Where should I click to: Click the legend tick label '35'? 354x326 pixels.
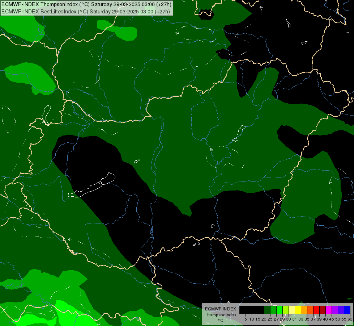click(307, 319)
